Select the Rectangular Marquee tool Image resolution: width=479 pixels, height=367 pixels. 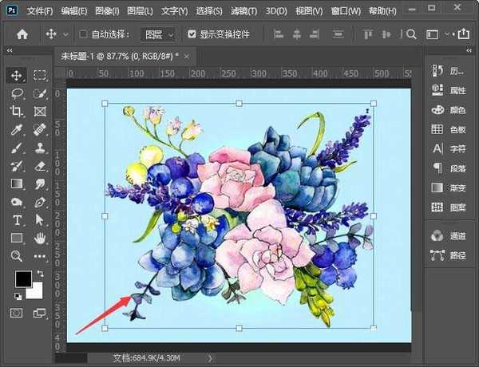click(40, 76)
